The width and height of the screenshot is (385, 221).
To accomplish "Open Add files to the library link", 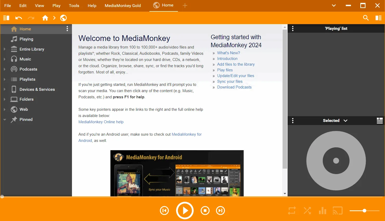I will point(236,64).
